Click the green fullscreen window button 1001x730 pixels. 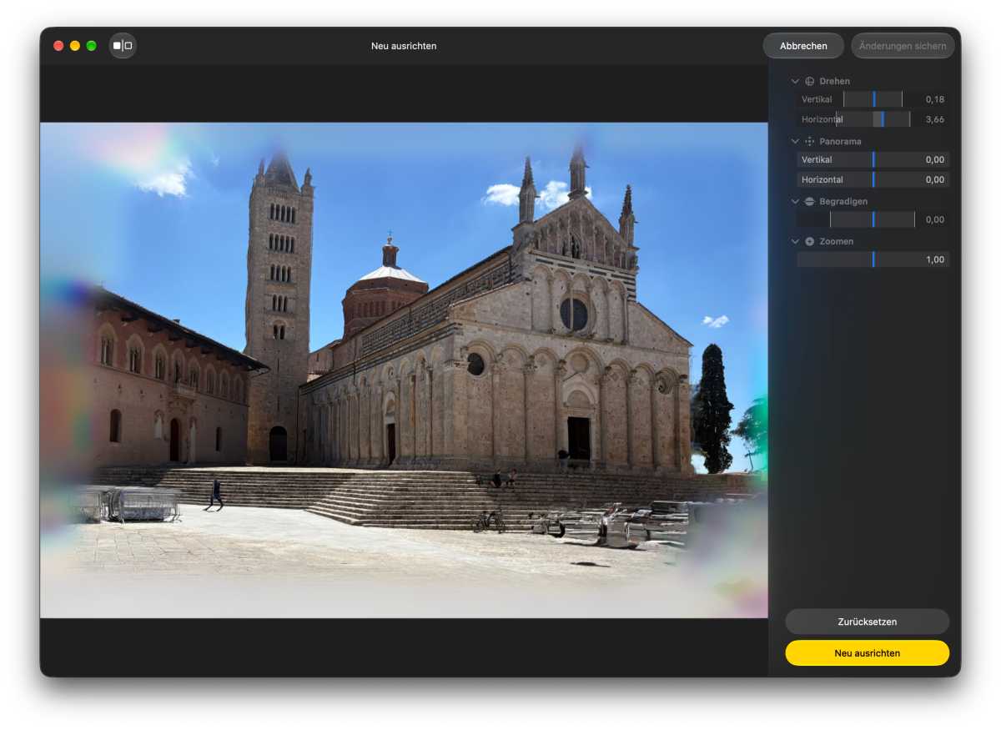(92, 46)
